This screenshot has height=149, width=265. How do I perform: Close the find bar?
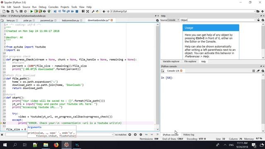tap(2, 135)
